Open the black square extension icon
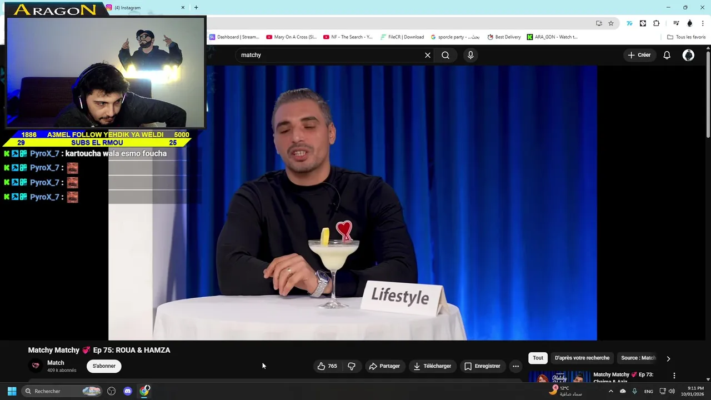Viewport: 711px width, 400px height. click(643, 23)
